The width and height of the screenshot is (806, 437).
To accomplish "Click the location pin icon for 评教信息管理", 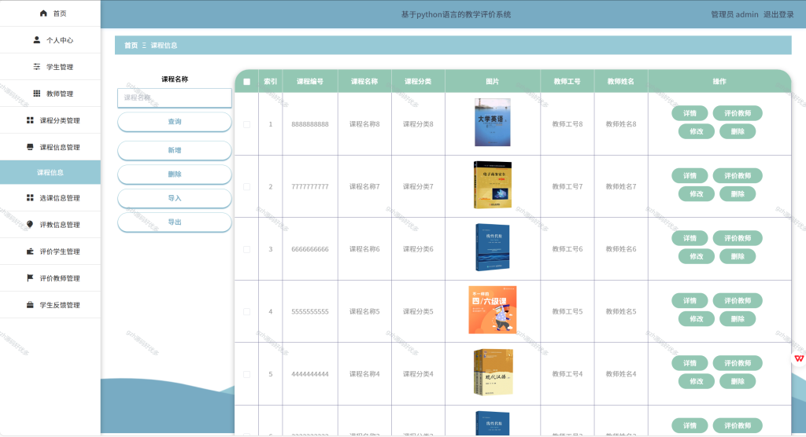I will point(30,225).
